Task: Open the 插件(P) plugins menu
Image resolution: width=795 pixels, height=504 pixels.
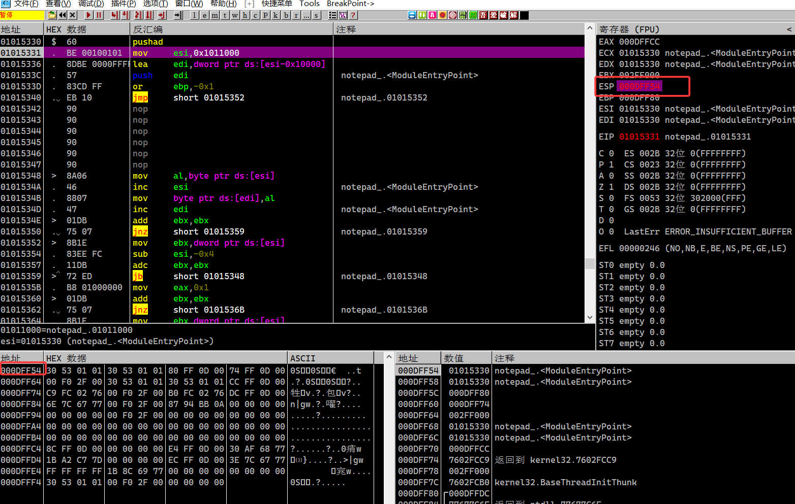Action: point(124,4)
